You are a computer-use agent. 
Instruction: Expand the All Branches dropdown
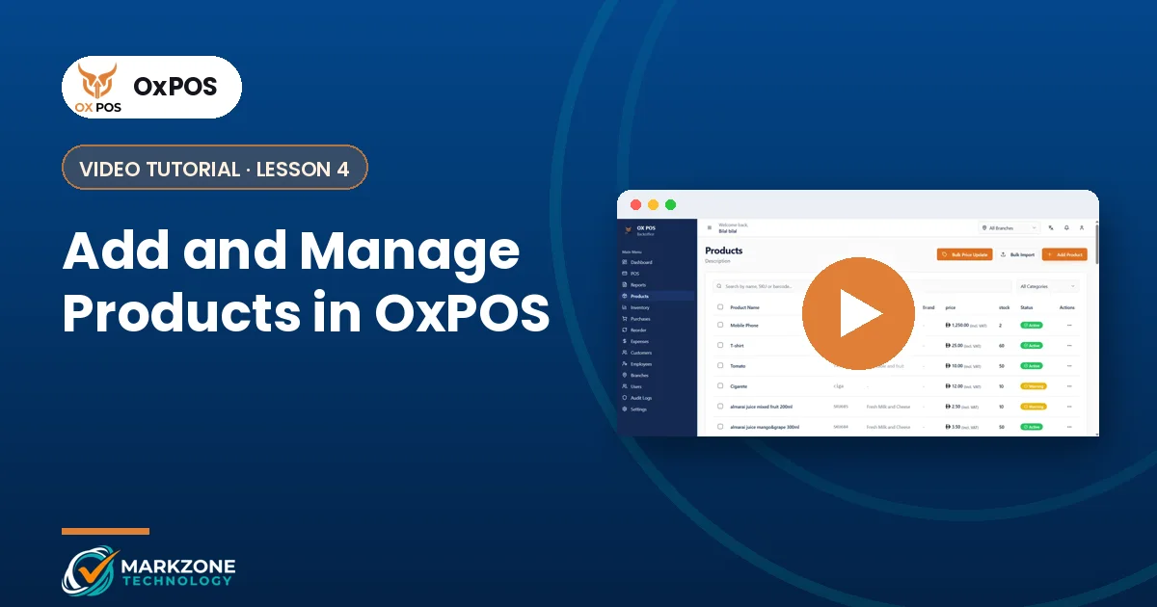click(1009, 228)
